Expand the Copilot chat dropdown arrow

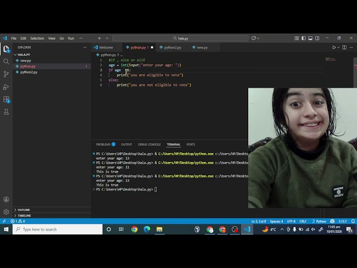[x=258, y=38]
